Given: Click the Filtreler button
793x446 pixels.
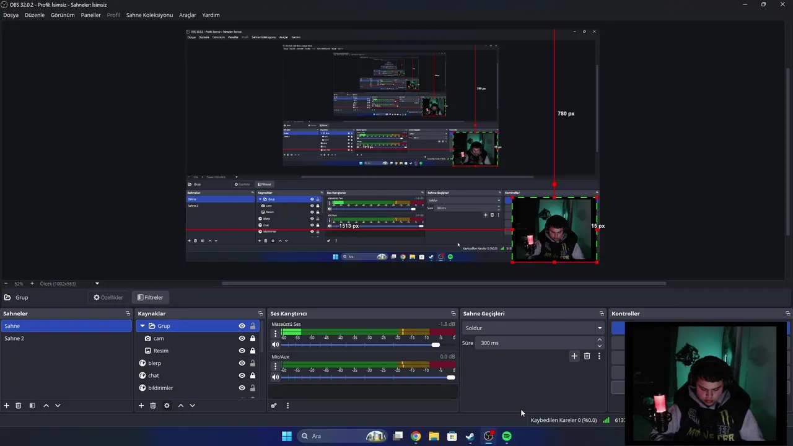Looking at the screenshot, I should pos(150,297).
